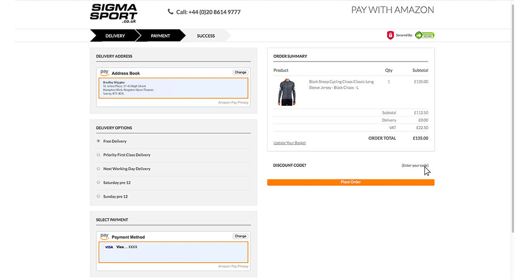
Task: Click the red security padlock badge
Action: point(390,35)
